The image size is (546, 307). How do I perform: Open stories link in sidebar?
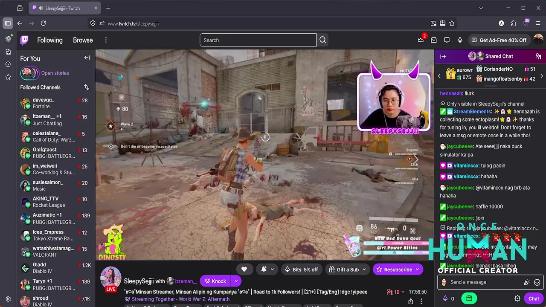(55, 73)
